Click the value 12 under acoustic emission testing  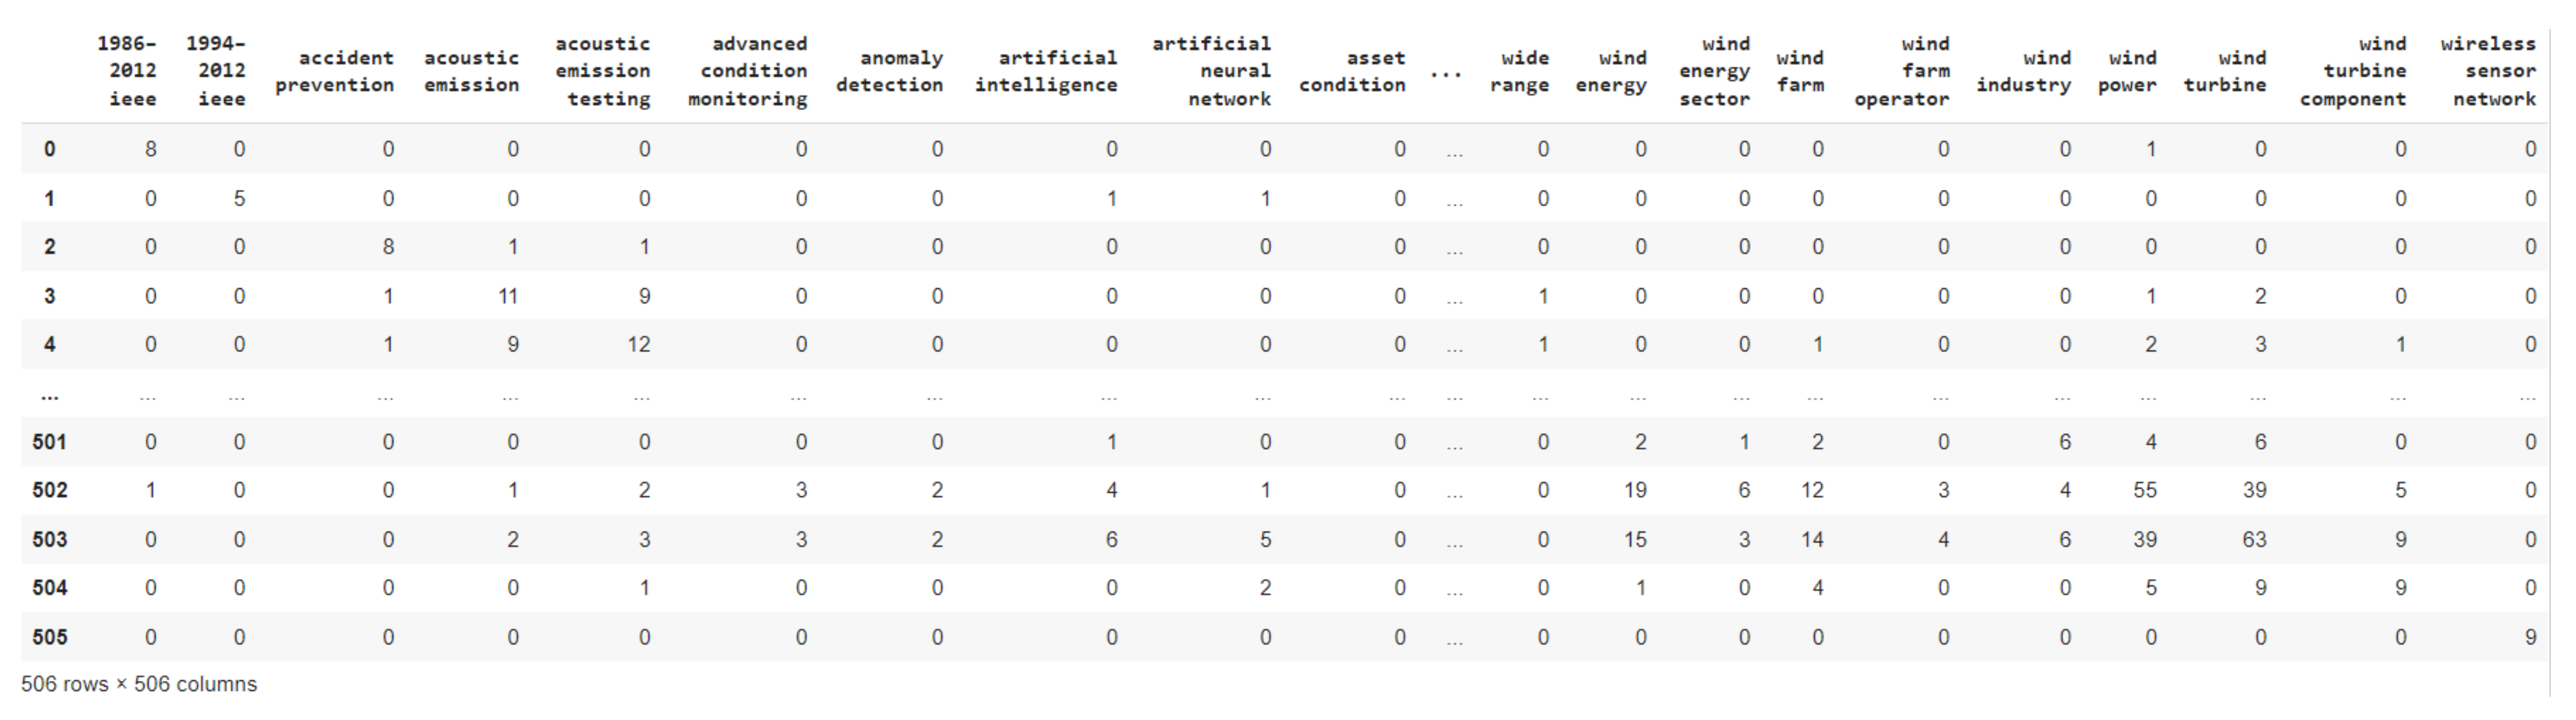coord(638,344)
